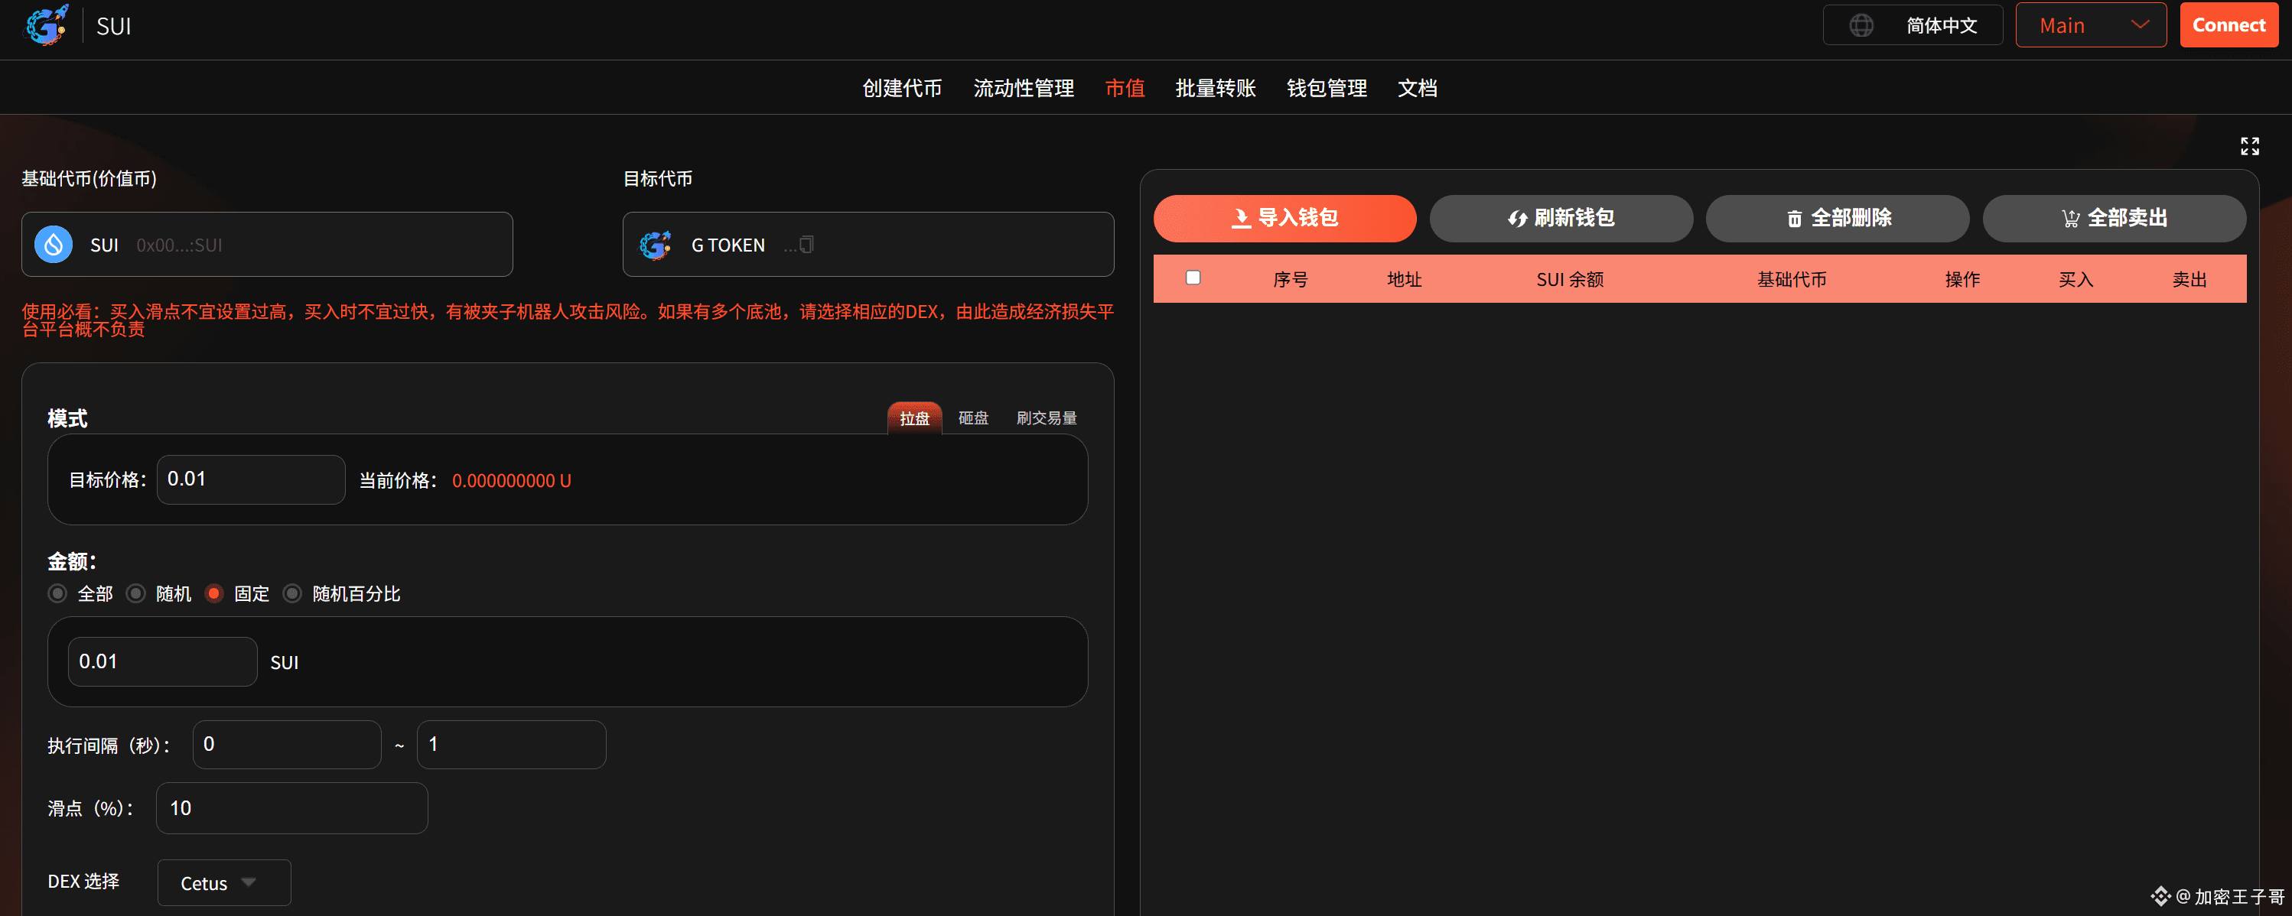The width and height of the screenshot is (2292, 916).
Task: Switch to the 砸盘 mode tab
Action: coord(972,417)
